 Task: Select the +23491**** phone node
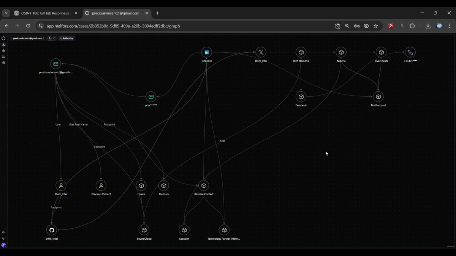(410, 52)
